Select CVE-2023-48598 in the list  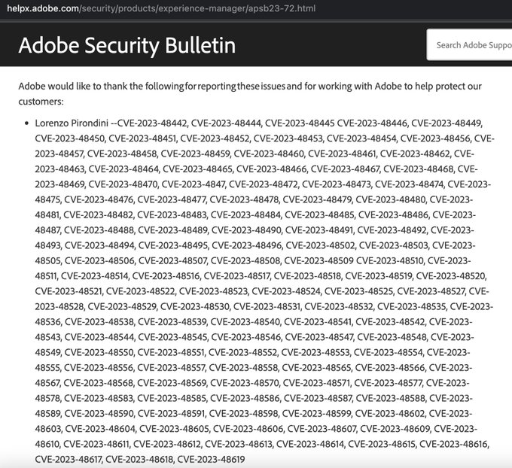(244, 414)
